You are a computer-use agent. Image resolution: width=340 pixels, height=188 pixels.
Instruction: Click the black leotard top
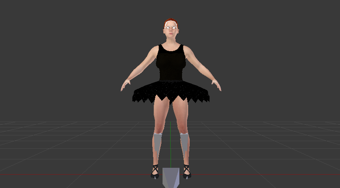(x=171, y=63)
